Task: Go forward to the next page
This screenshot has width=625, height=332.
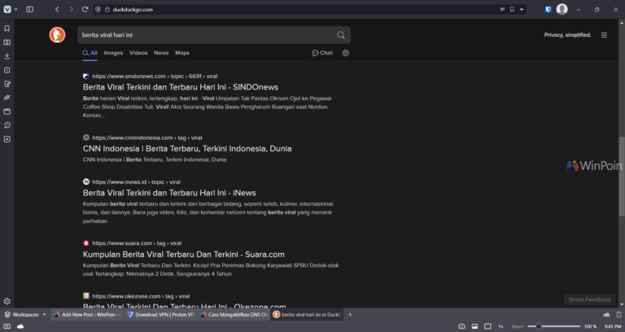Action: (x=71, y=9)
